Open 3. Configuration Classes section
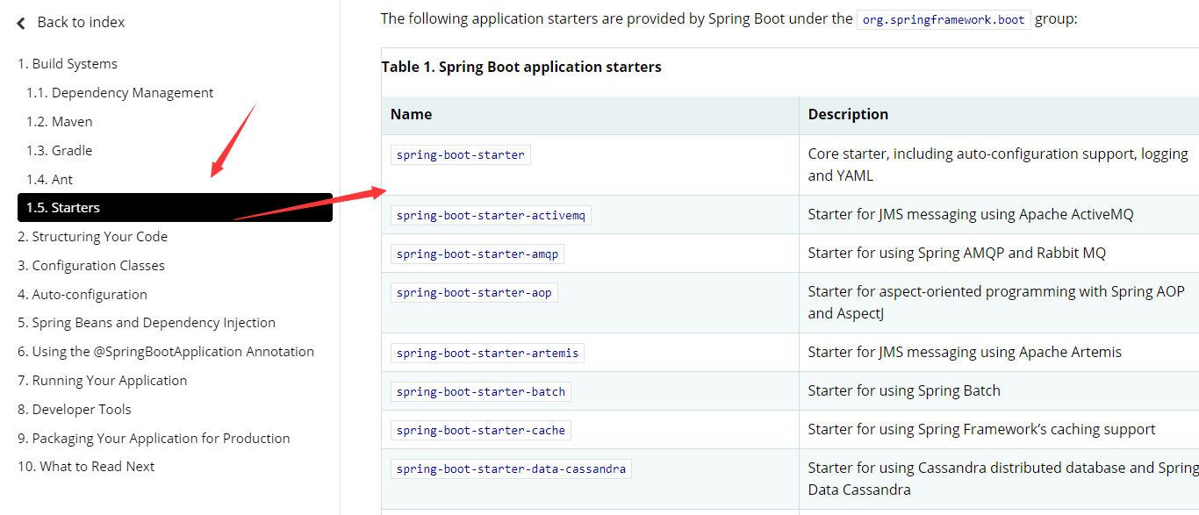The height and width of the screenshot is (515, 1199). coord(91,266)
